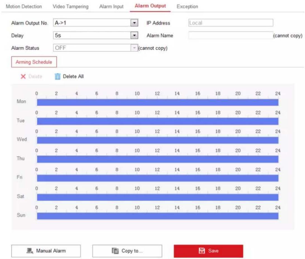Select the Alarm Output tab
This screenshot has width=305, height=259.
click(150, 6)
